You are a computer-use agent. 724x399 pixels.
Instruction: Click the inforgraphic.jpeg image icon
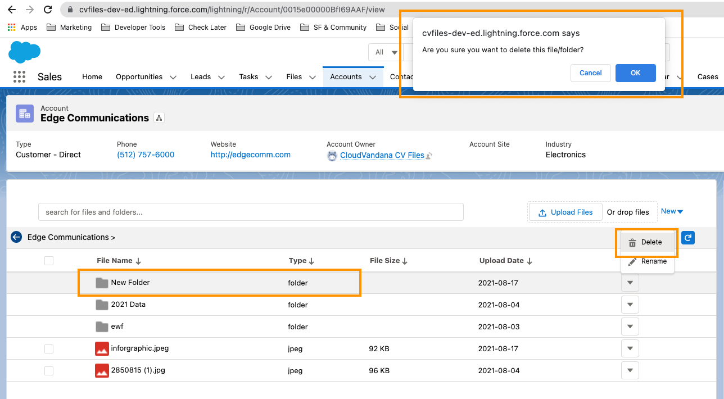(102, 348)
